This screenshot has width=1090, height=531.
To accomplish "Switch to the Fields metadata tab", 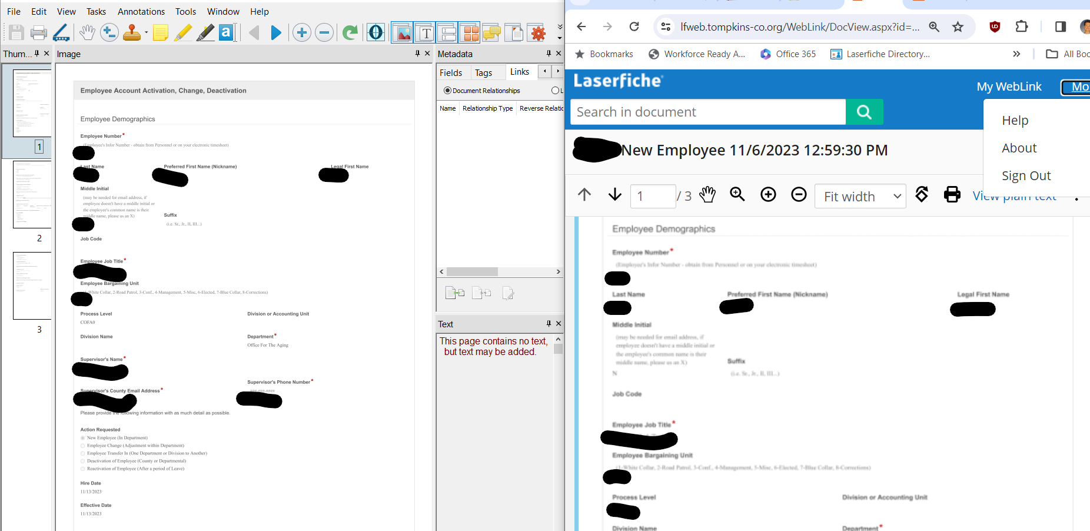I will (x=451, y=72).
